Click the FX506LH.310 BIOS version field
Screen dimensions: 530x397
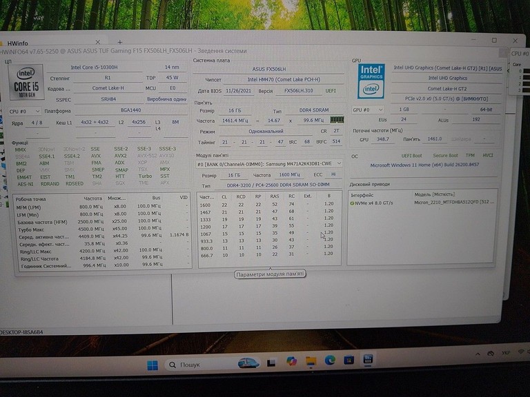point(298,91)
